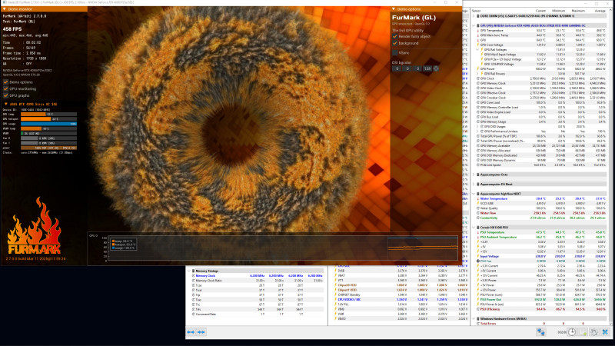Expand the DDR5 DIMM sensor group
The width and height of the screenshot is (615, 346).
474,16
